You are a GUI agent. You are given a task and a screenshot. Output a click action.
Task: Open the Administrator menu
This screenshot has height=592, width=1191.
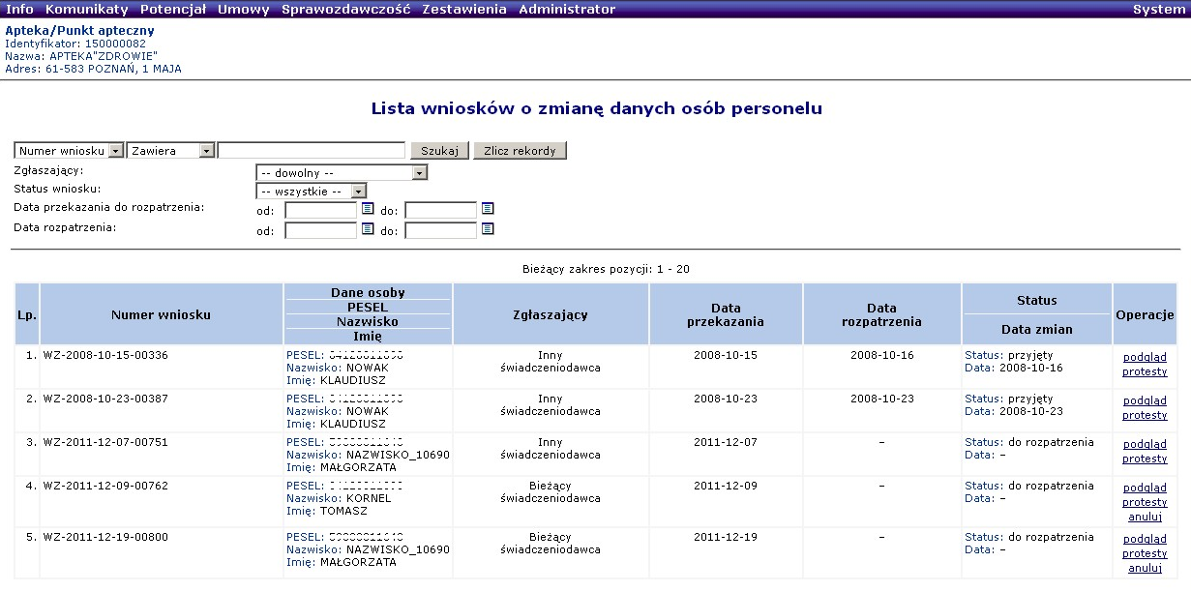(567, 9)
